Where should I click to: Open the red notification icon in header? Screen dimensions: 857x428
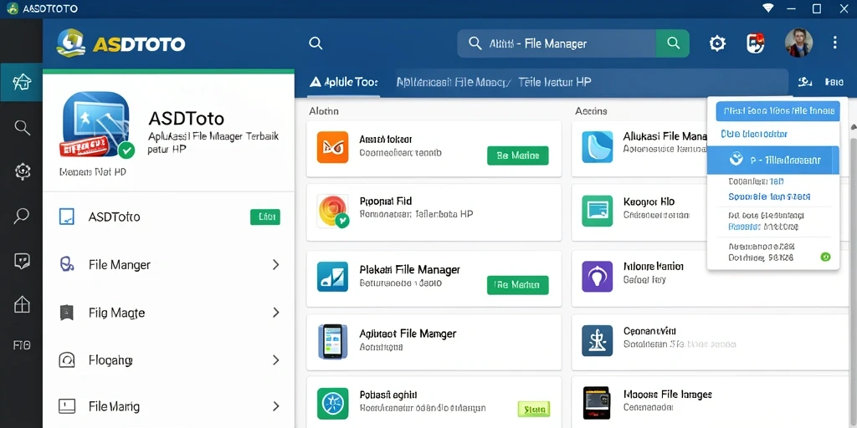coord(756,43)
